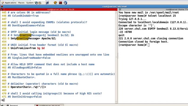Click the package box launcher icon
Image resolution: width=188 pixels, height=106 pixels.
(55, 3)
